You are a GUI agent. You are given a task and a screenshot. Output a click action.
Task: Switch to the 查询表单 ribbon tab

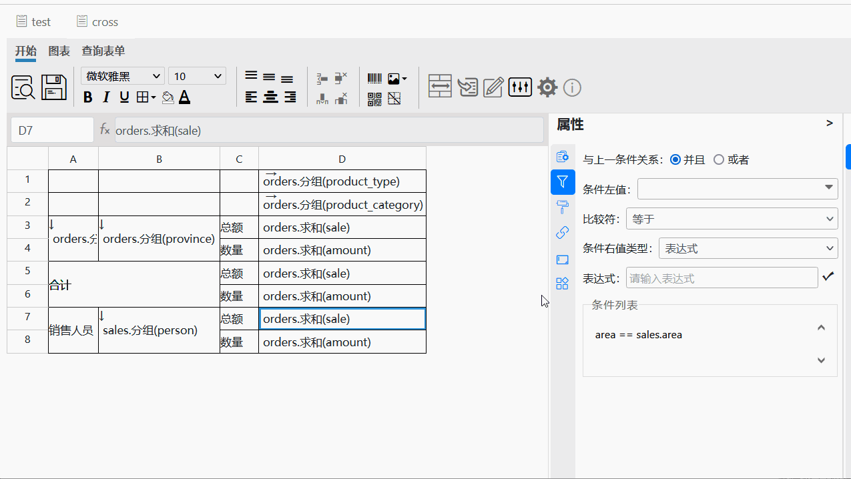pos(103,51)
